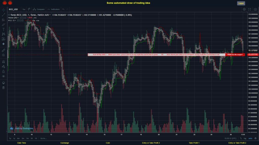The height and width of the screenshot is (145, 259).
Task: Collapse the chart legend box icon
Action: pyautogui.click(x=9, y=15)
